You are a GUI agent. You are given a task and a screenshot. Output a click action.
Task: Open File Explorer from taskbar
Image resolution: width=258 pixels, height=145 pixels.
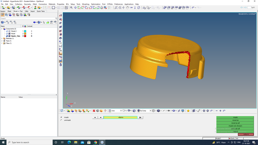coord(76,142)
